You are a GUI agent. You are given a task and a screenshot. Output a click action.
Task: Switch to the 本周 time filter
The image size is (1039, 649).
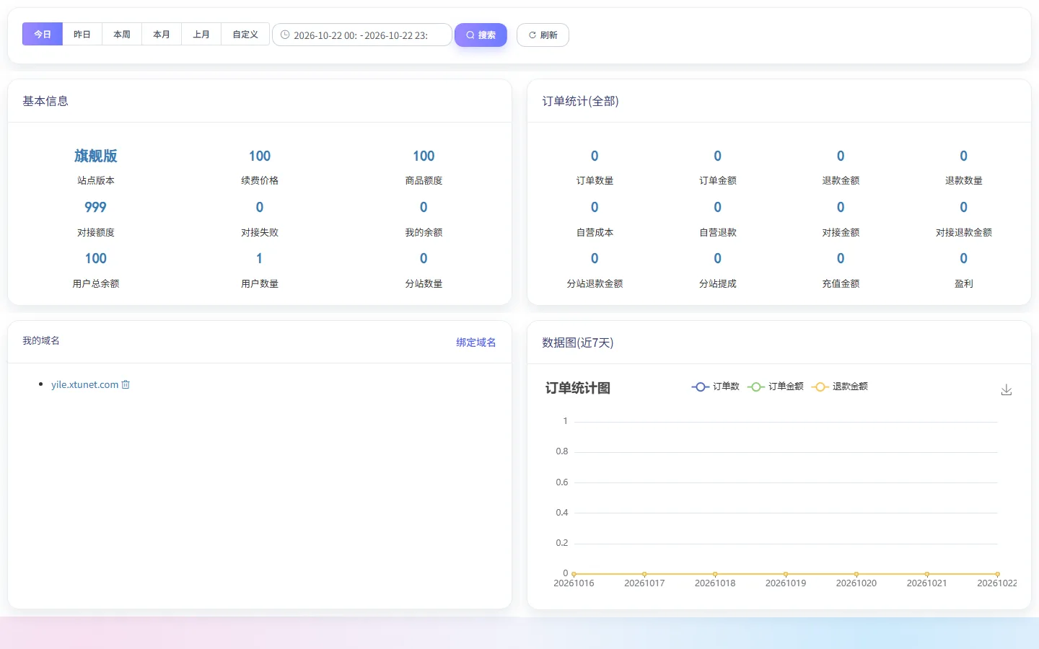[x=122, y=34]
